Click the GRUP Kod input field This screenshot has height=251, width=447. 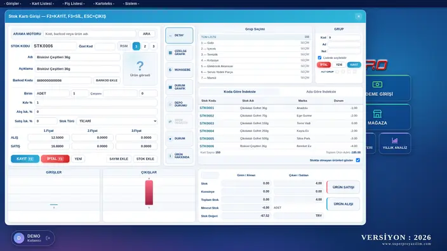[344, 37]
